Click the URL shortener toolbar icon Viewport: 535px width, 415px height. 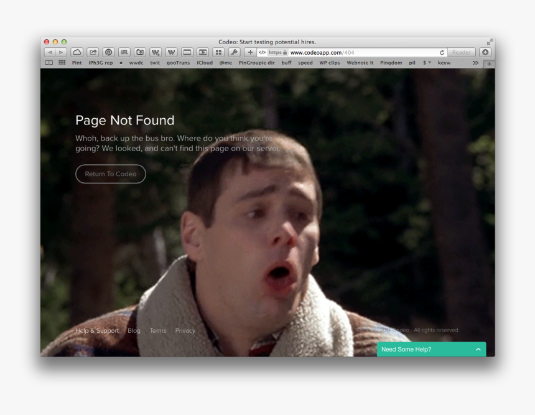[124, 52]
